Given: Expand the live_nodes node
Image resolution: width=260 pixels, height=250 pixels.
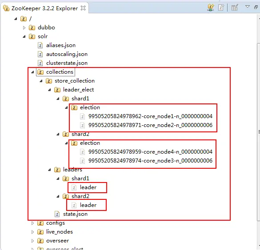Looking at the screenshot, I should pos(32,232).
